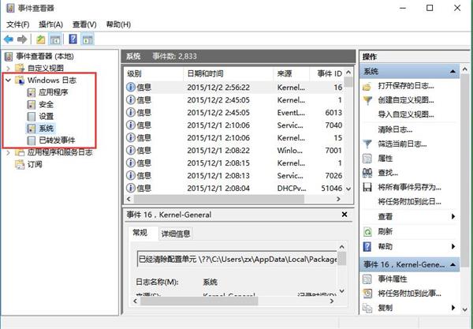
Task: Click the actions pane scrollbar down arrow
Action: click(465, 309)
